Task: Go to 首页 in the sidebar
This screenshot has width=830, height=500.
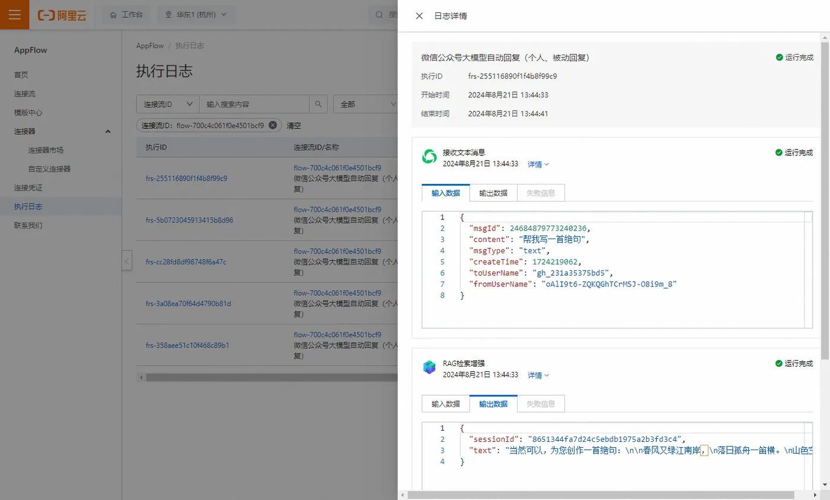Action: pos(21,75)
